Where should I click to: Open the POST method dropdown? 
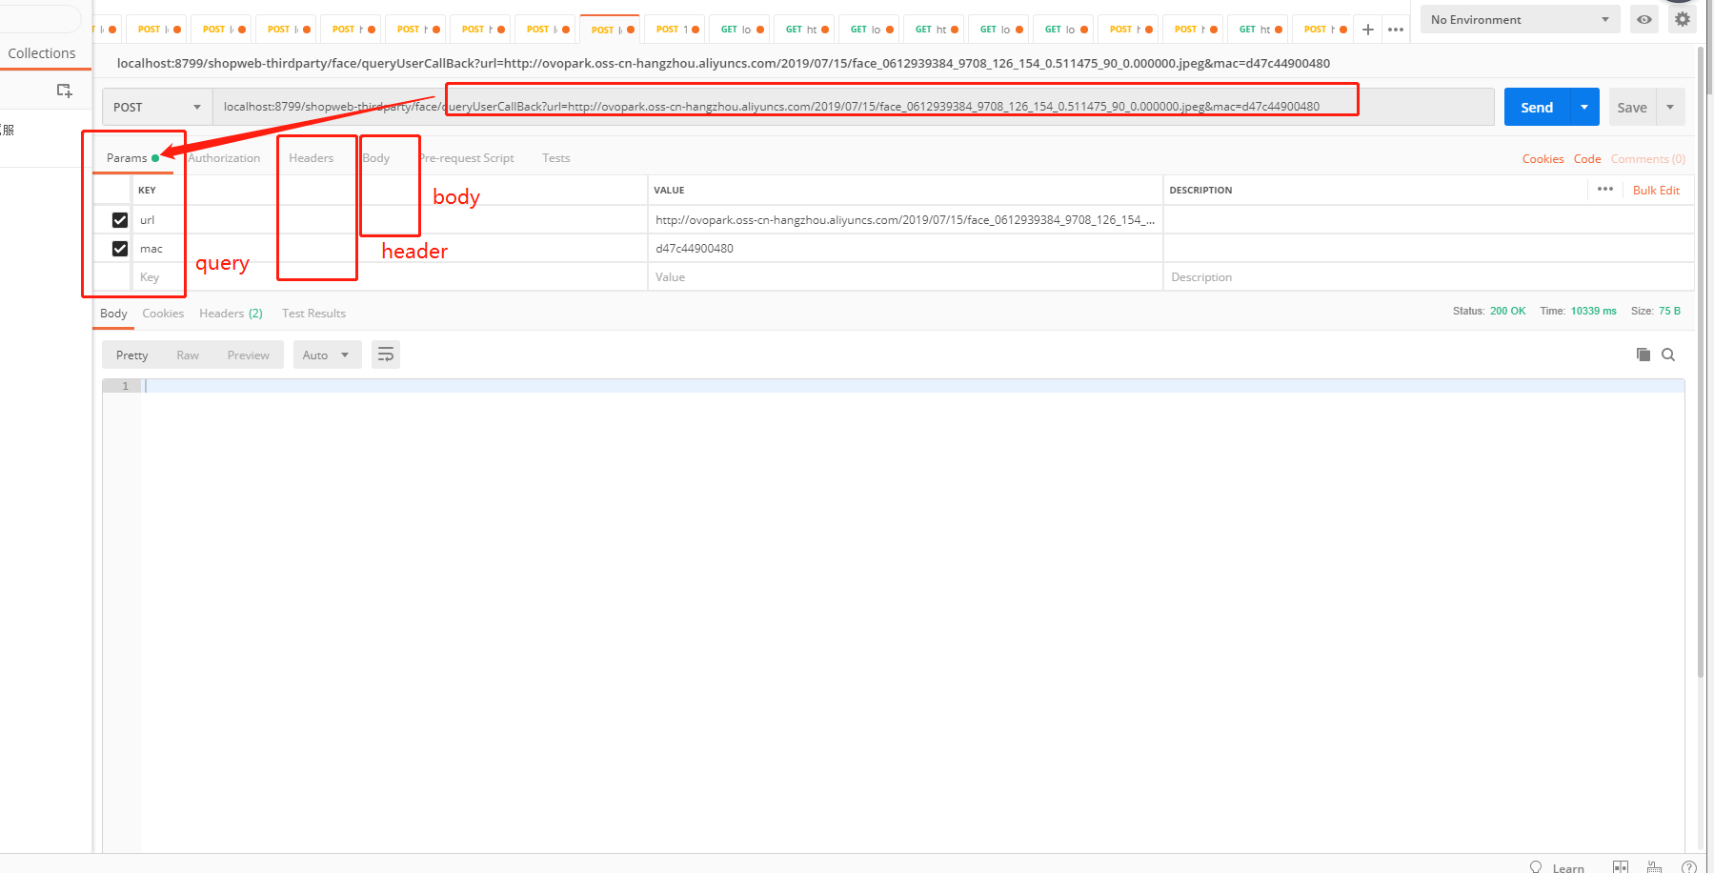pyautogui.click(x=155, y=106)
